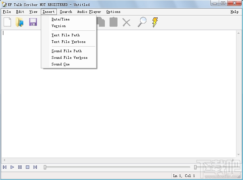The image size is (243, 180).
Task: Insert Date/Time from the menu
Action: coord(69,19)
